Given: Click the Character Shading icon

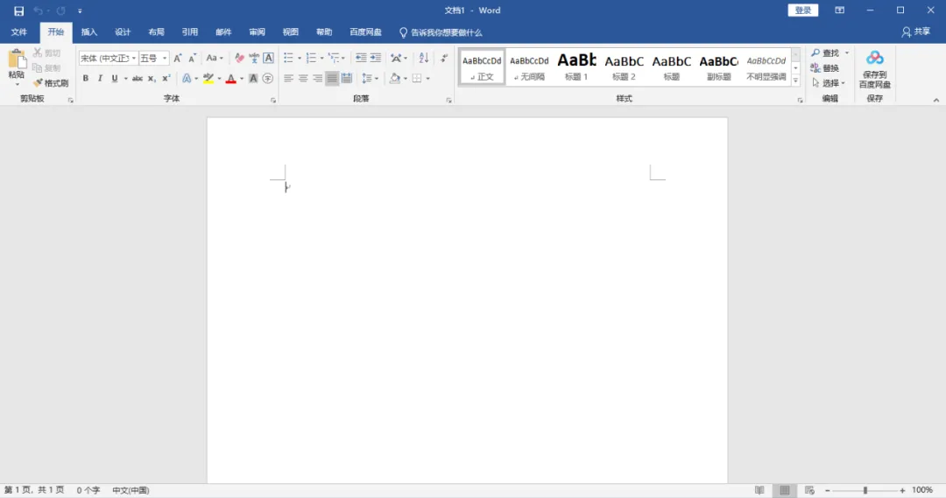Looking at the screenshot, I should click(x=253, y=79).
